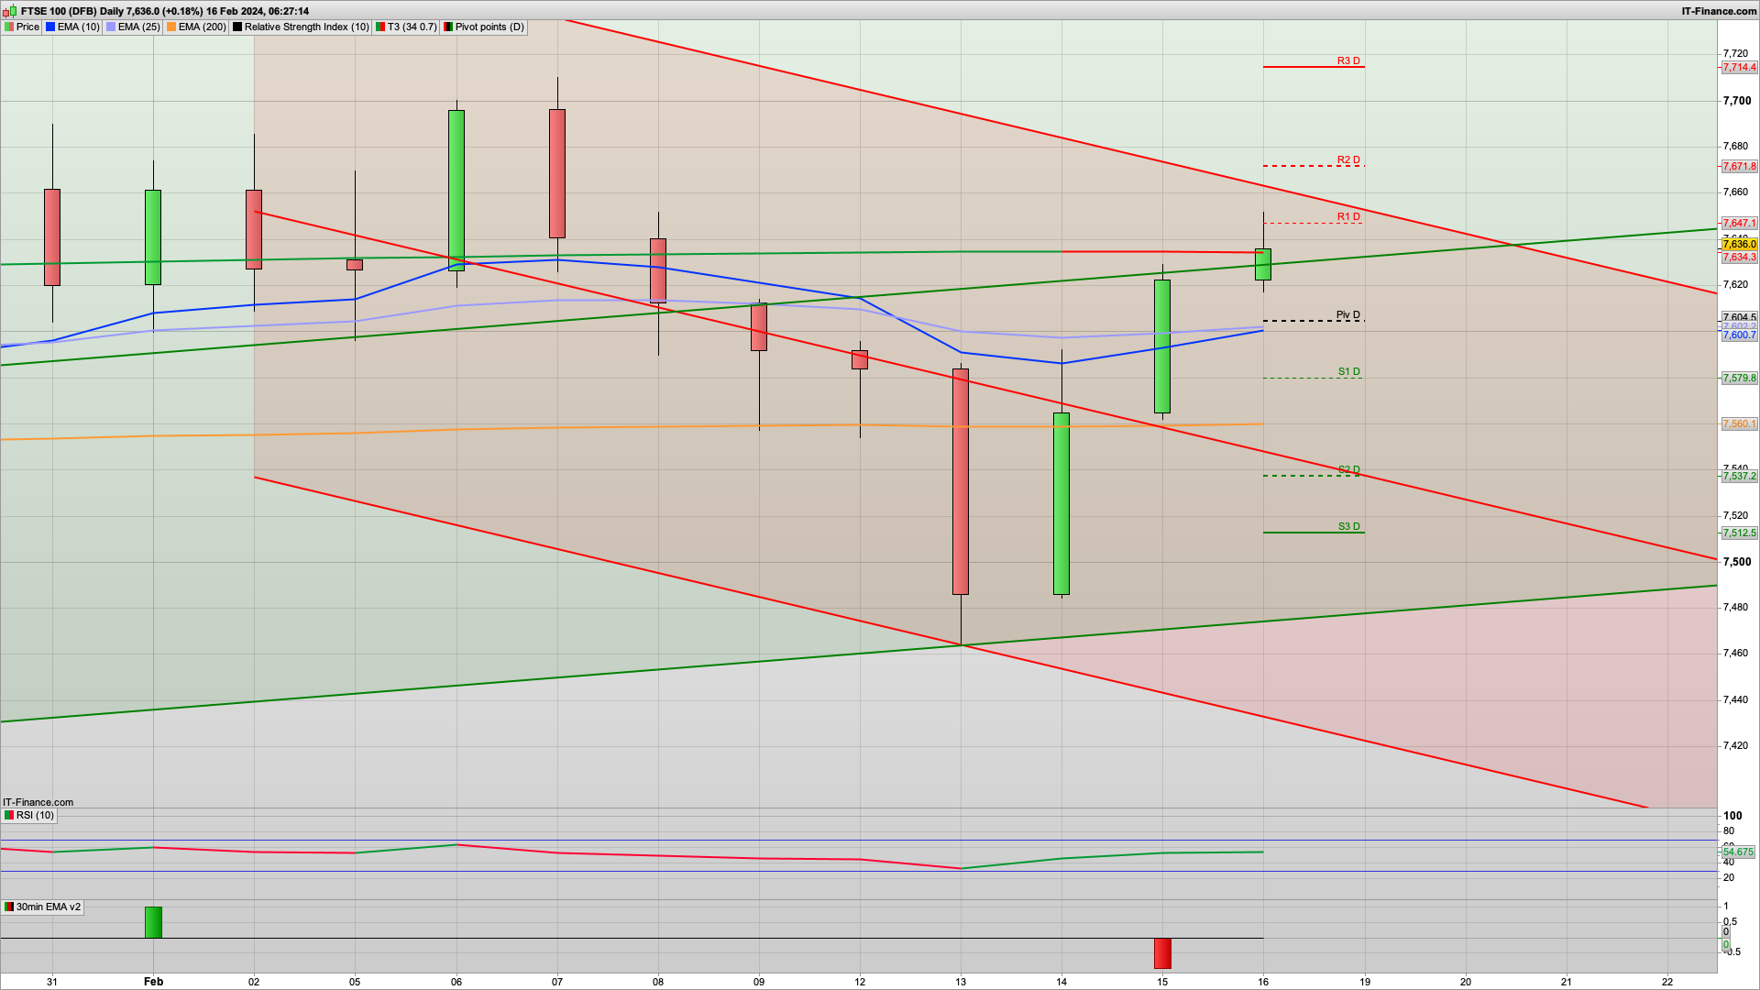
Task: Select the EMA (25) indicator legend
Action: coord(133,27)
